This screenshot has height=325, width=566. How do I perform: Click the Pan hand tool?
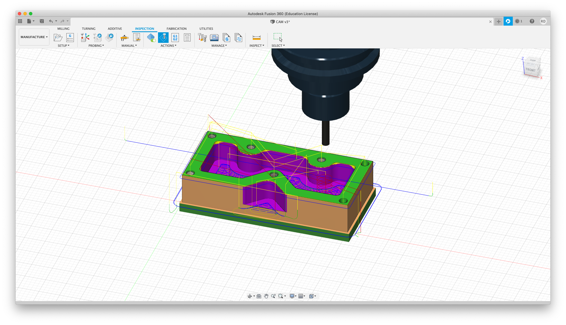point(266,296)
